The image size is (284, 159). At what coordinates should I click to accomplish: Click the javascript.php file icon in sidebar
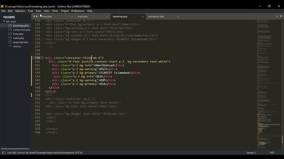pyautogui.click(x=10, y=42)
